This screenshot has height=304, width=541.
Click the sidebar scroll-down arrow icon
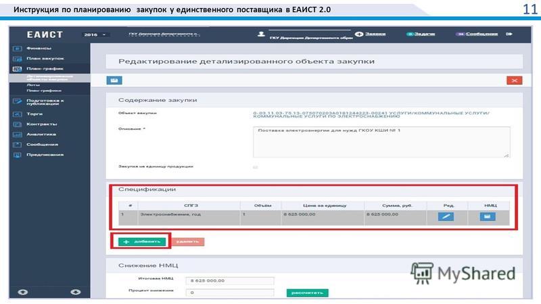(x=76, y=292)
